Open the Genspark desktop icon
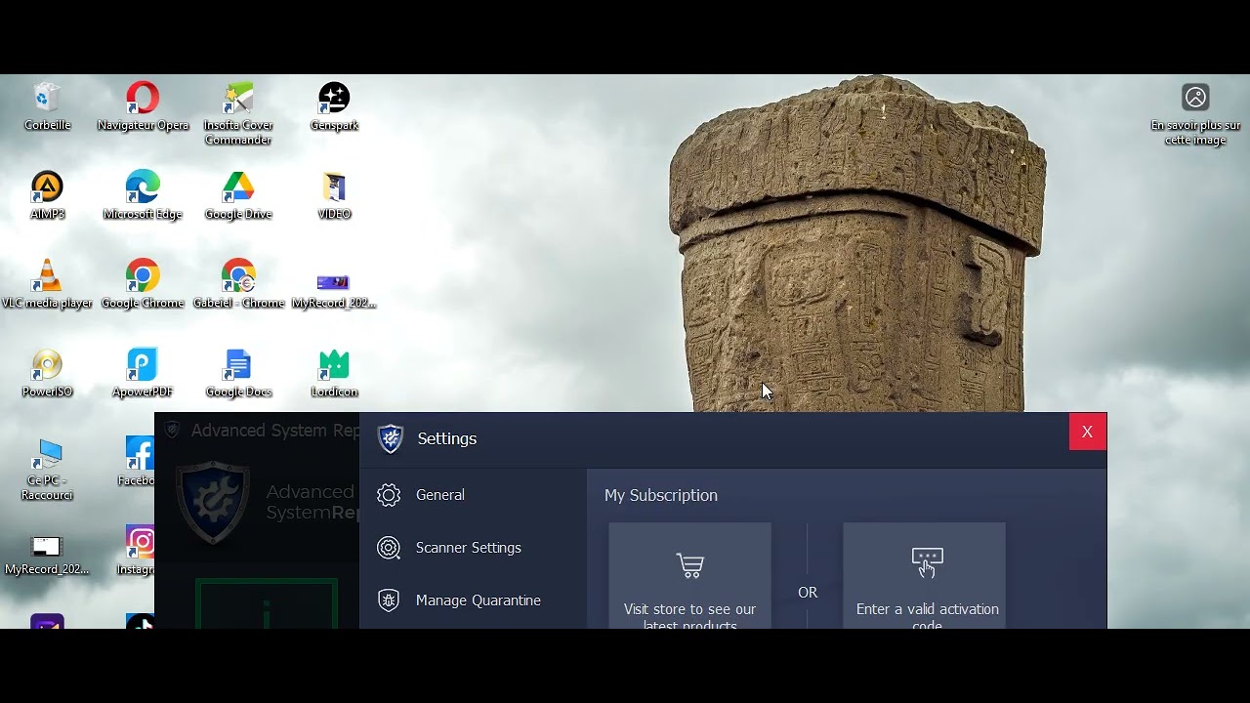Viewport: 1250px width, 703px height. click(334, 105)
